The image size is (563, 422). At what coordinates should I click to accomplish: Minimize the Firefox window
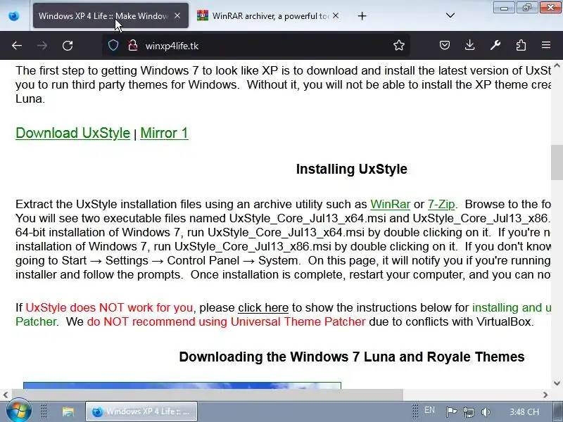tap(504, 8)
